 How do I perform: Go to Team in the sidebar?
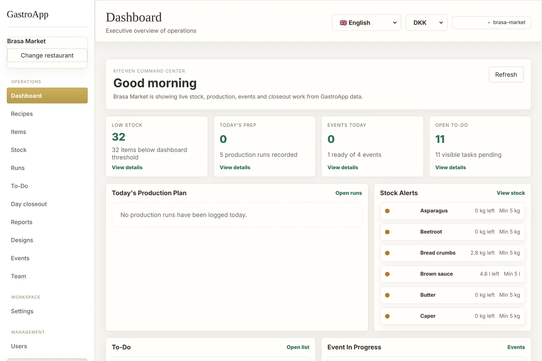[x=47, y=276]
